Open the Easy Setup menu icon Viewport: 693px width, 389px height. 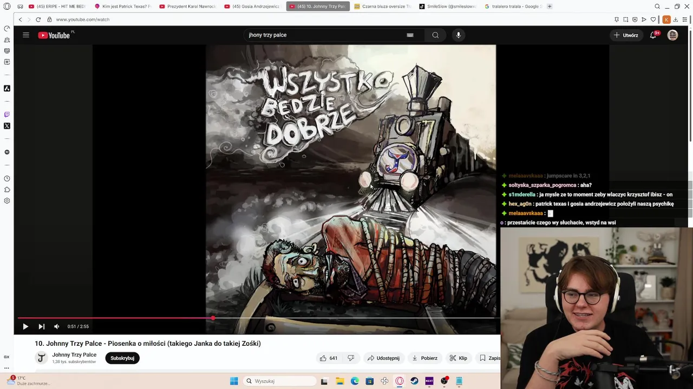(685, 19)
